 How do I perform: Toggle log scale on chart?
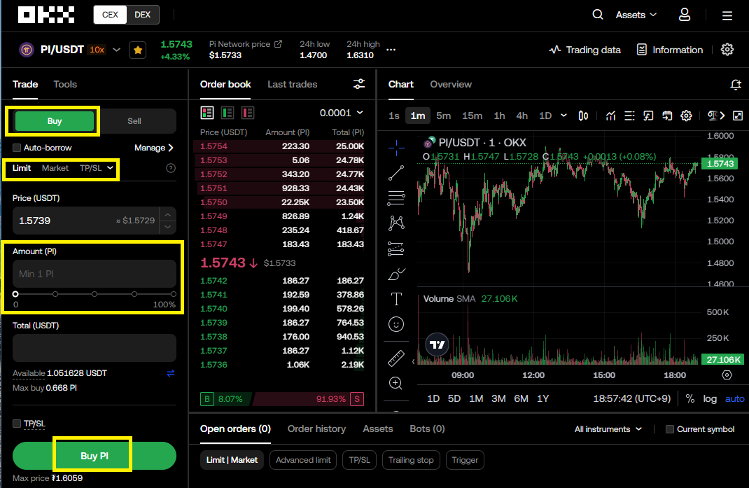pyautogui.click(x=709, y=398)
